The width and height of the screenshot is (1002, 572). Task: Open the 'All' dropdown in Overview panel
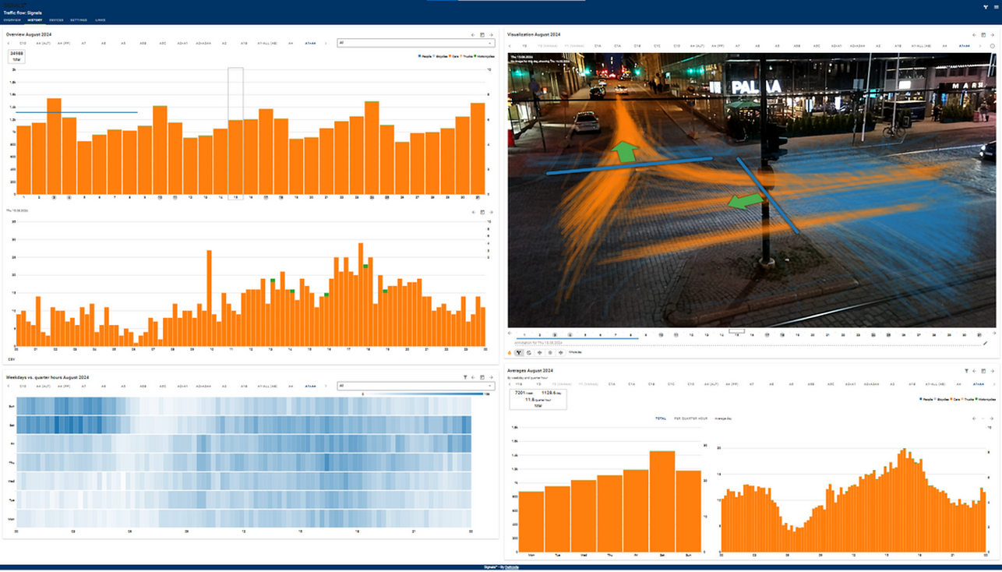pyautogui.click(x=415, y=44)
